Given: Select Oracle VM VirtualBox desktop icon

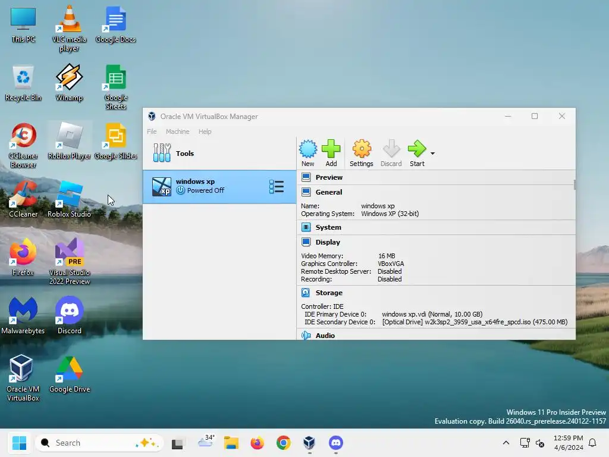Looking at the screenshot, I should tap(23, 378).
